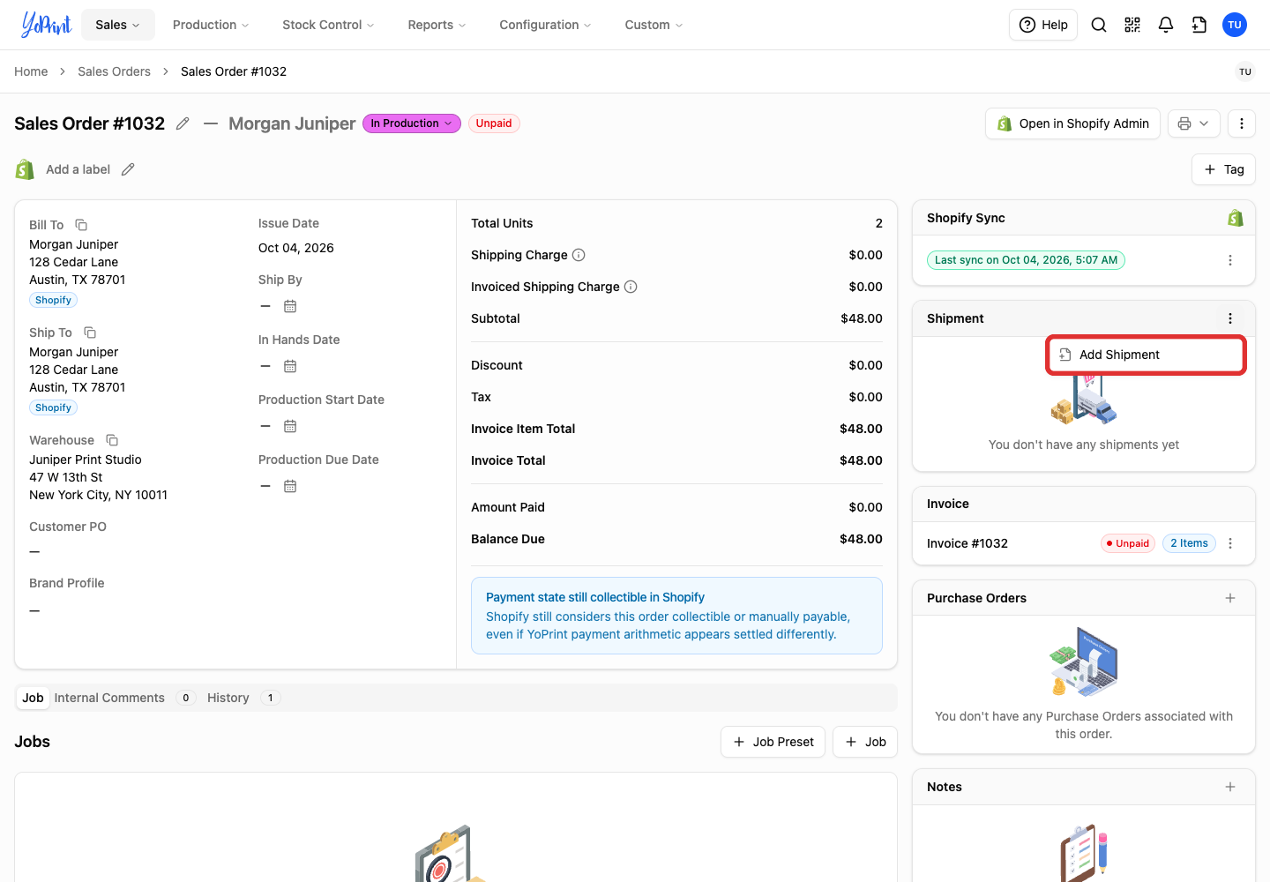This screenshot has width=1270, height=882.
Task: Click the document export icon in header
Action: click(1199, 25)
